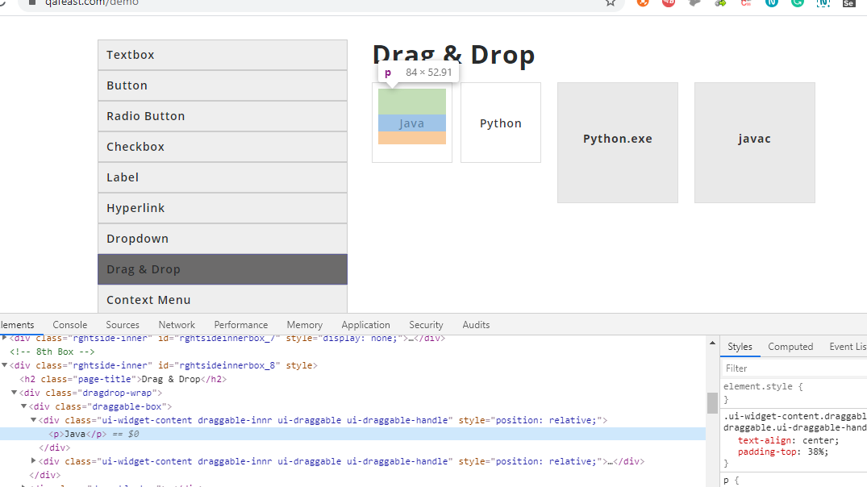This screenshot has width=867, height=487.
Task: Open the Textbox demo section
Action: point(223,55)
